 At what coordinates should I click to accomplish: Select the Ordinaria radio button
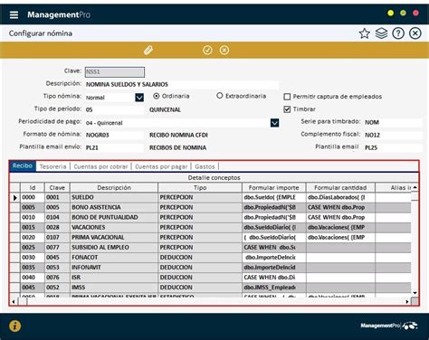click(157, 96)
